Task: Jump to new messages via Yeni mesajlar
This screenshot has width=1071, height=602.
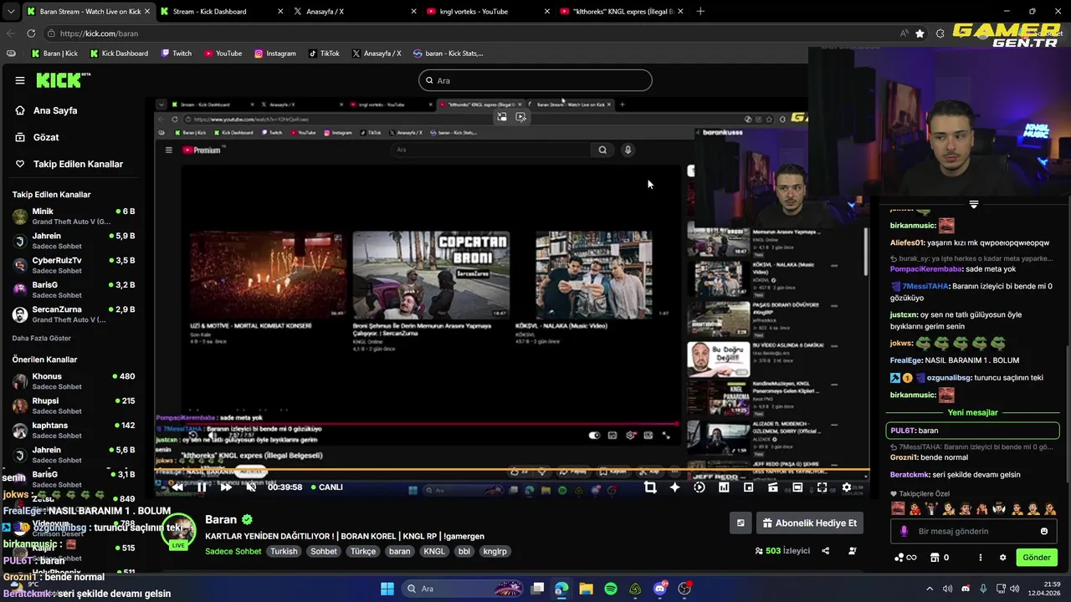Action: pyautogui.click(x=972, y=412)
